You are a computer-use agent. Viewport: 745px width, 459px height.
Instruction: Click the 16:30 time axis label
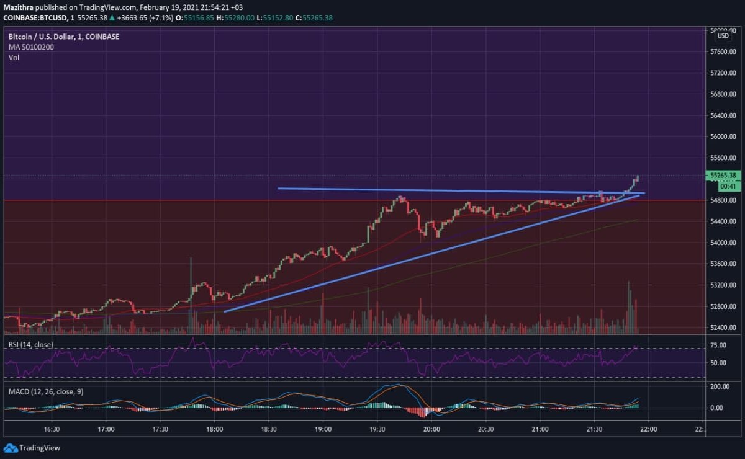(52, 429)
